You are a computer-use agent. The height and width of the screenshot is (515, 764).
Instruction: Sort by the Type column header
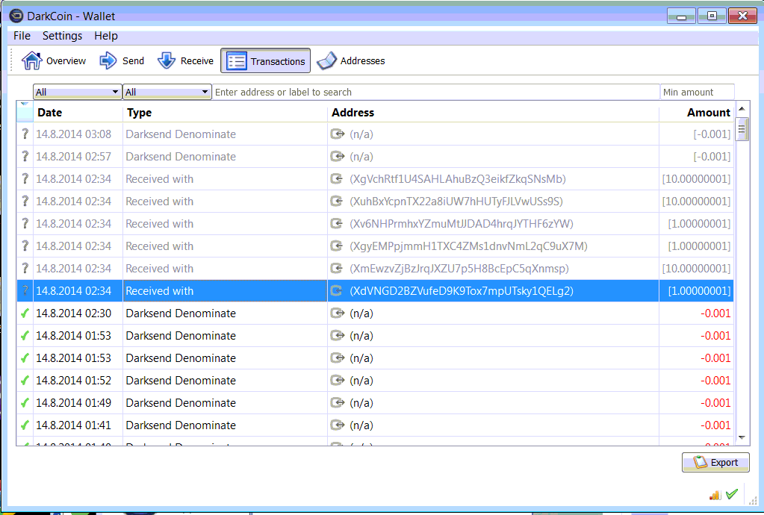(x=225, y=113)
